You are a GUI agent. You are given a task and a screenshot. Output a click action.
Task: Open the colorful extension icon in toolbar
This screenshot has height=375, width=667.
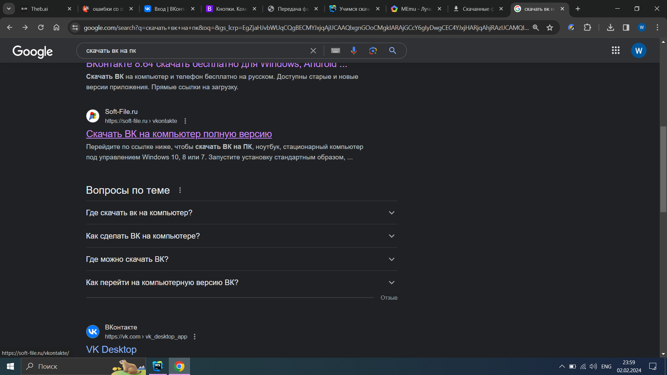[571, 27]
